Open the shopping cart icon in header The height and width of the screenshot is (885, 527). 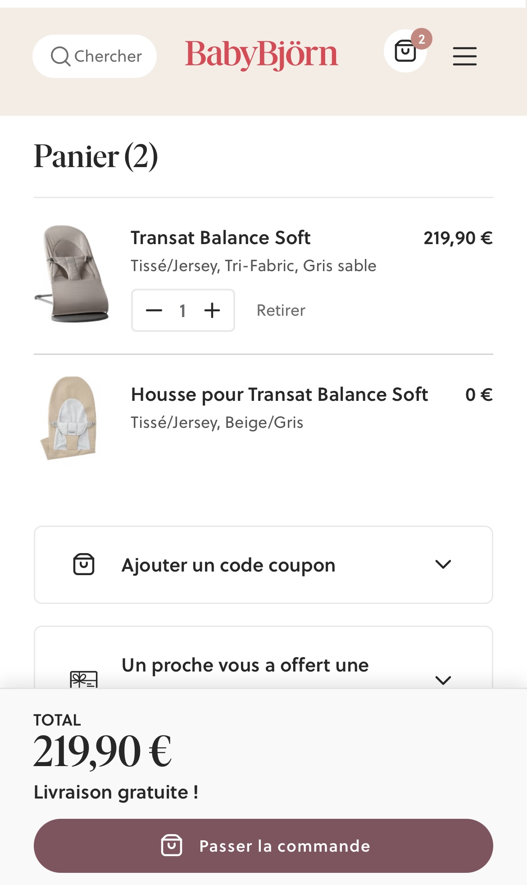tap(405, 51)
